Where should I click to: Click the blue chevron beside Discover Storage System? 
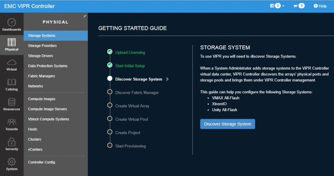coord(167,79)
